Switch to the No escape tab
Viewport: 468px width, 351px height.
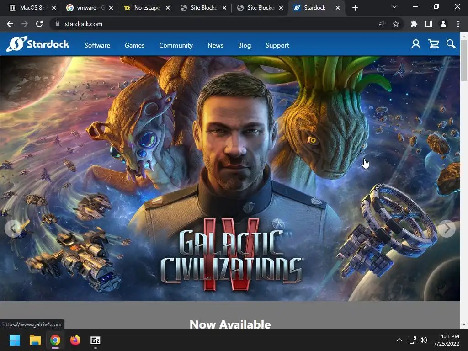[x=146, y=8]
